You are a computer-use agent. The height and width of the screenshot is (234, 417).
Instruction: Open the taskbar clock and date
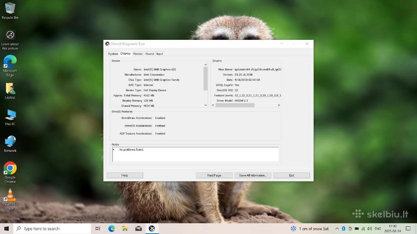click(x=393, y=228)
